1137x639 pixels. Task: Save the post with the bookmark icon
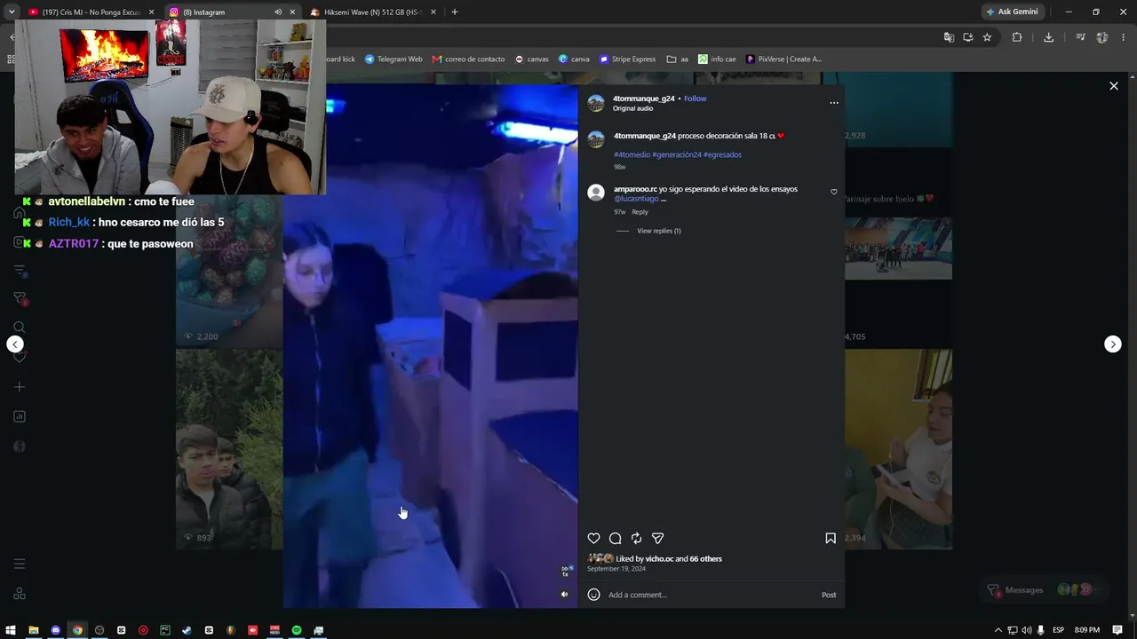coord(831,539)
